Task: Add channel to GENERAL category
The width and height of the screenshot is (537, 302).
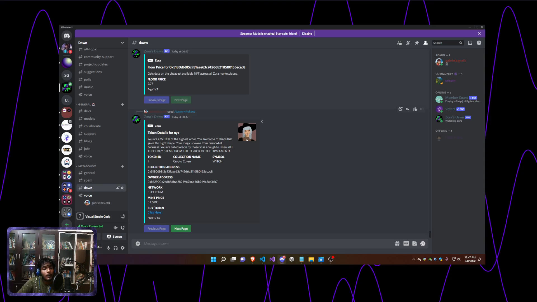Action: click(123, 105)
